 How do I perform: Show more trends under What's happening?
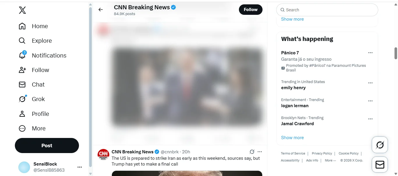pyautogui.click(x=292, y=138)
